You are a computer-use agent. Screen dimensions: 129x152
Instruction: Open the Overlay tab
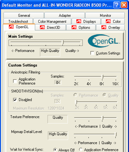point(111,28)
